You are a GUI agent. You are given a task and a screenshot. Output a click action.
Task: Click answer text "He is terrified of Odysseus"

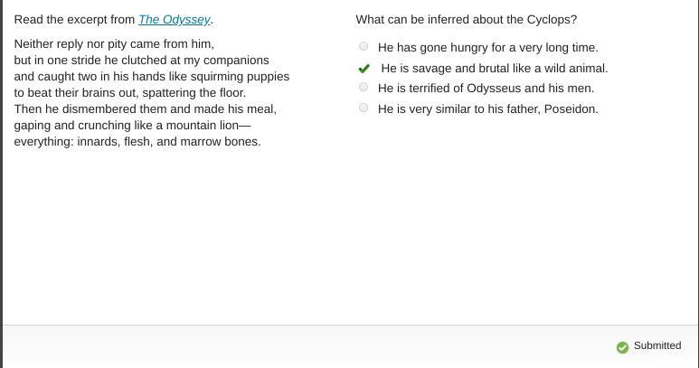486,88
